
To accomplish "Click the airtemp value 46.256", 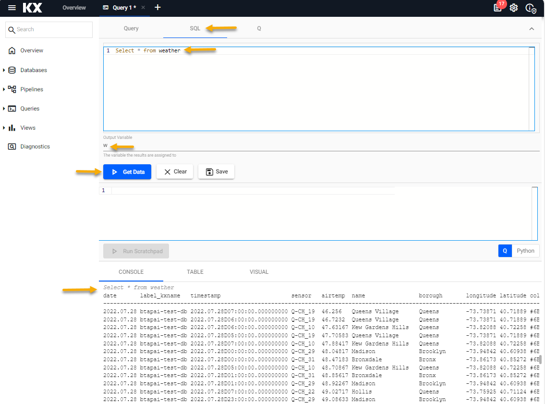I will tap(332, 311).
